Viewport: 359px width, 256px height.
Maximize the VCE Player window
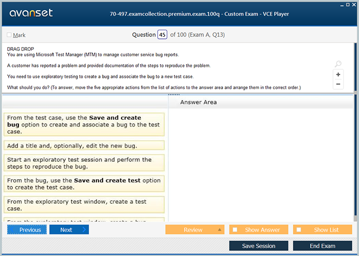click(x=348, y=5)
